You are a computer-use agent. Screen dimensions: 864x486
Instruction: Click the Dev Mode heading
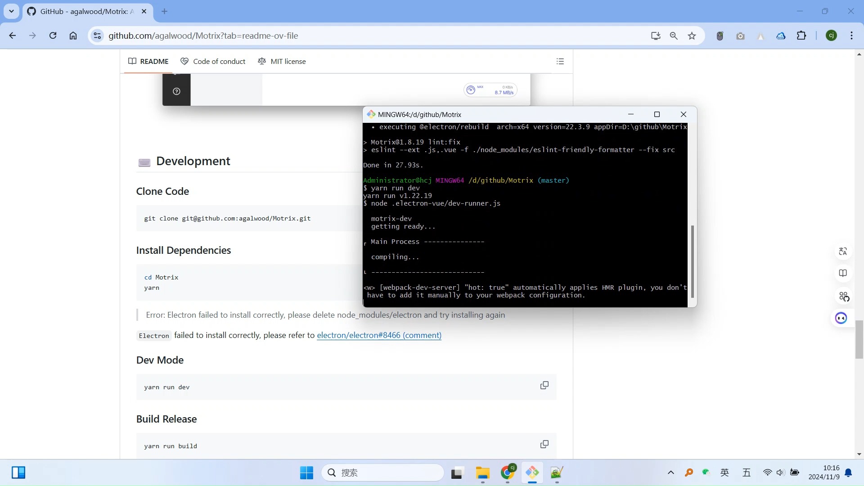[x=160, y=360]
